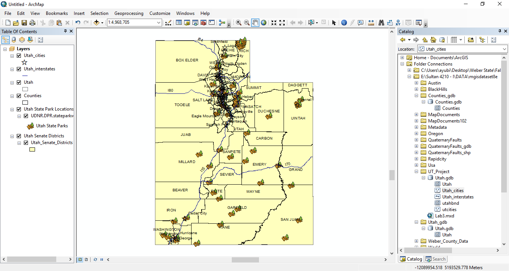Image resolution: width=509 pixels, height=271 pixels.
Task: Expand the Oregon folder in Catalog
Action: (416, 134)
